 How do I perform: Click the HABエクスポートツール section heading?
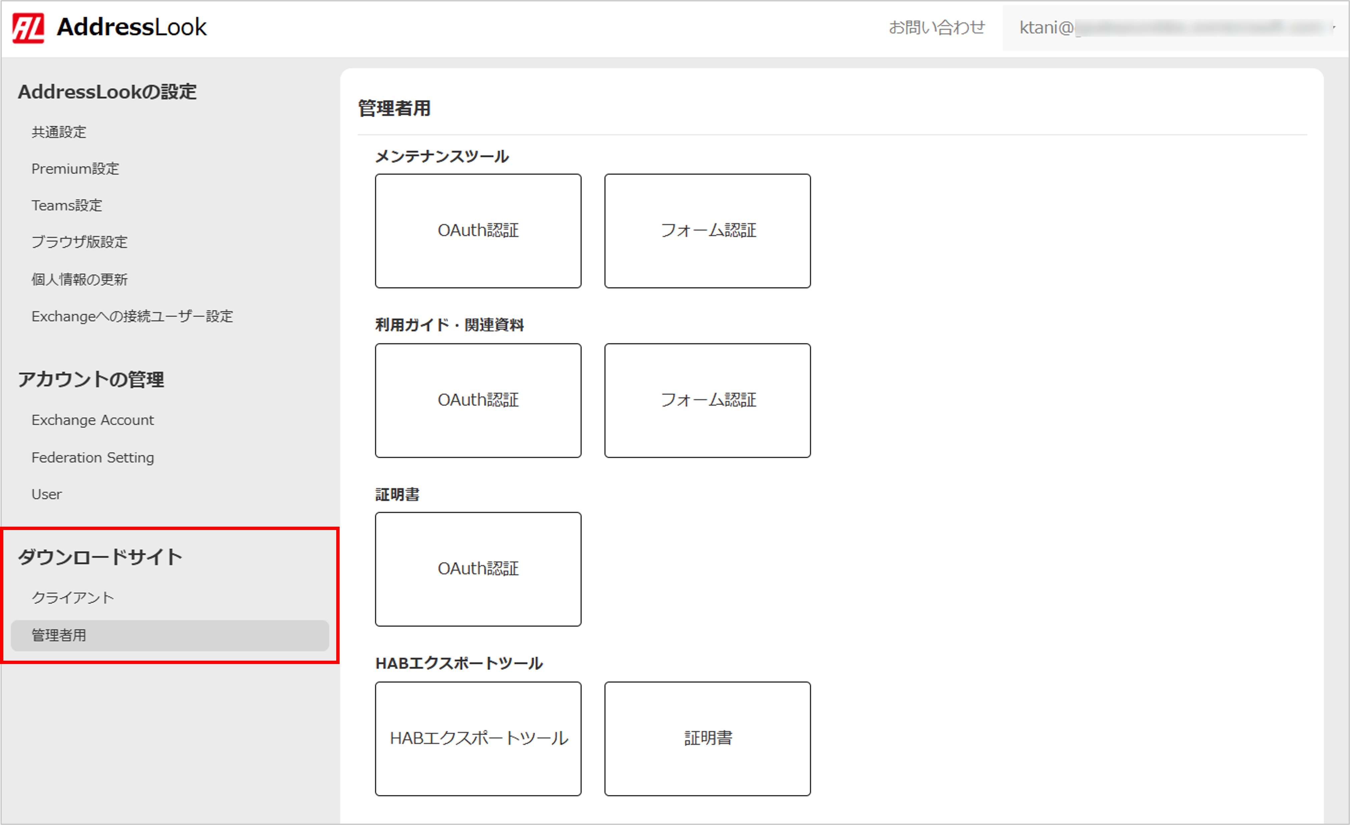[459, 663]
